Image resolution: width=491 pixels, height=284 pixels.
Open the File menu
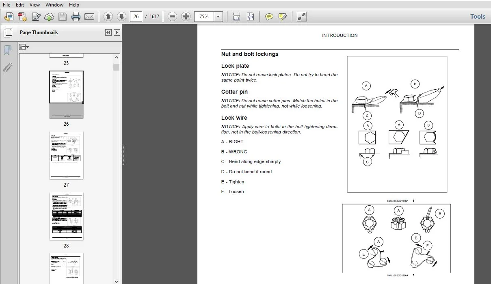[x=6, y=5]
